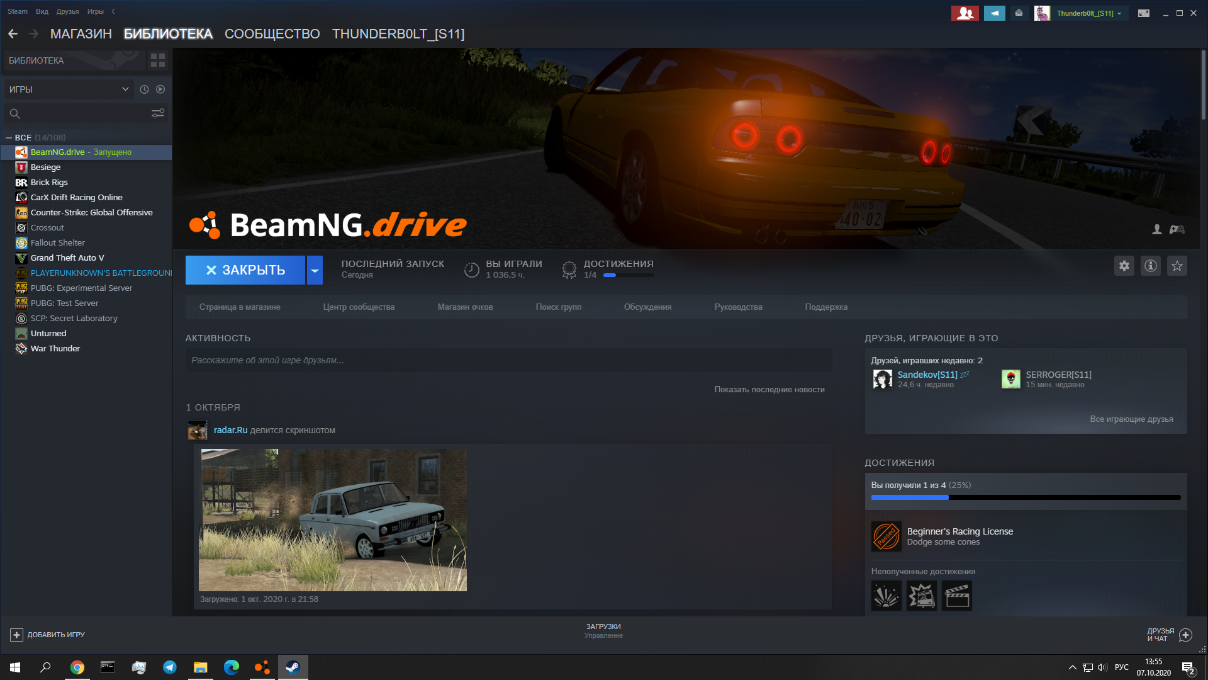Go to the СООБЩЕСТВО tab
Image resolution: width=1208 pixels, height=680 pixels.
272,34
